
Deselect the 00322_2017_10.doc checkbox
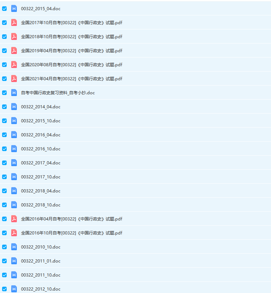click(5, 177)
